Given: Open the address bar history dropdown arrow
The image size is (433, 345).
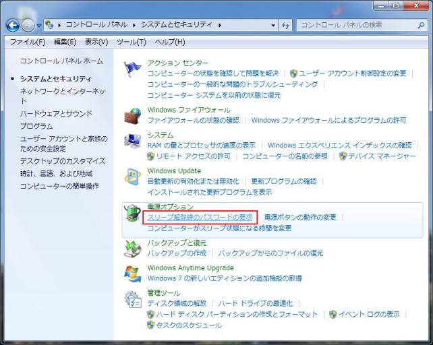Looking at the screenshot, I should pyautogui.click(x=273, y=26).
